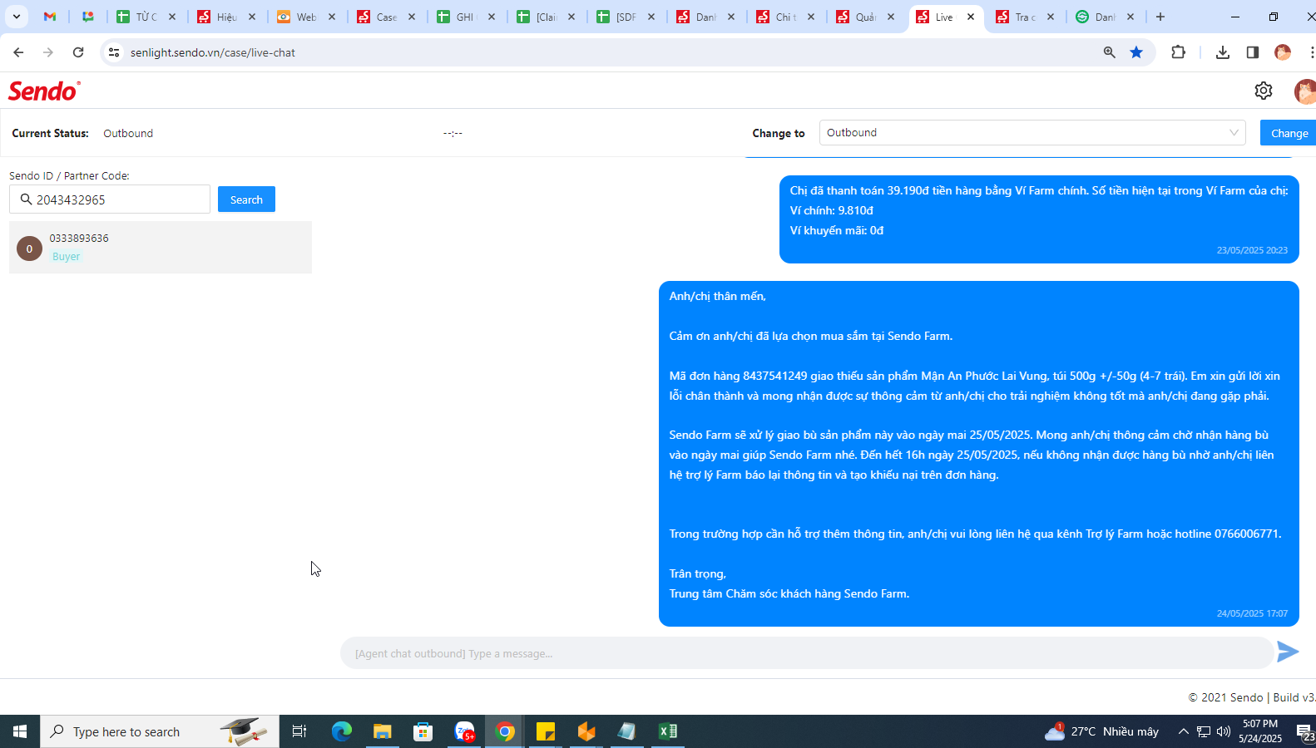This screenshot has height=748, width=1316.
Task: Open the settings gear in Sendo header
Action: point(1264,91)
